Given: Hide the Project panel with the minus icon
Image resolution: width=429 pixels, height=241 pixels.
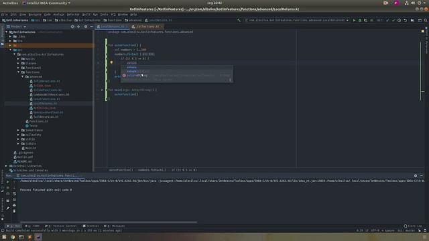Looking at the screenshot, I should click(91, 27).
